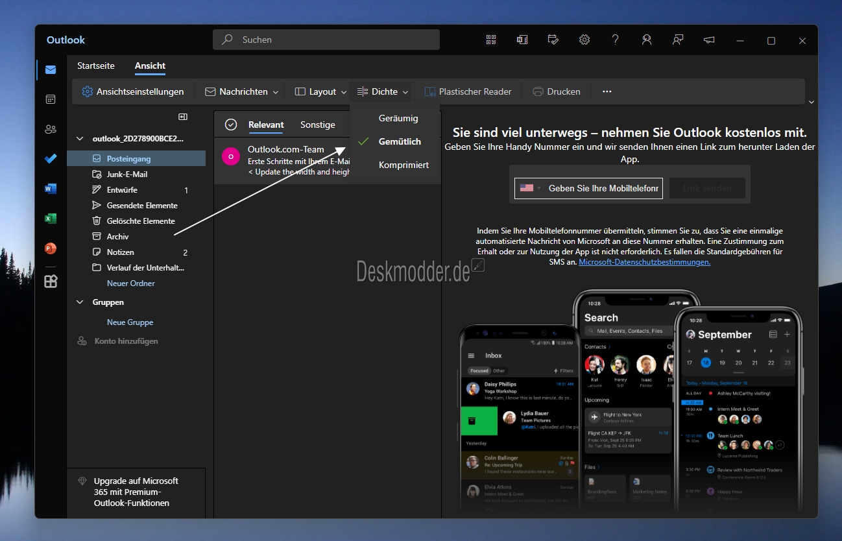
Task: Open the Nachrichten dropdown
Action: (241, 91)
